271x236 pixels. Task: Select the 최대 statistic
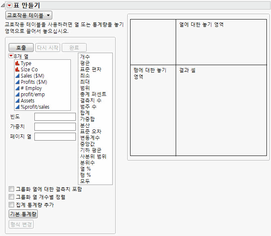tap(85, 82)
